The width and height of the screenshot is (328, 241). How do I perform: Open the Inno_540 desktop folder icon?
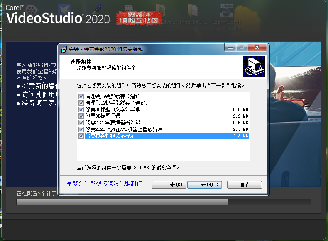pos(193,14)
